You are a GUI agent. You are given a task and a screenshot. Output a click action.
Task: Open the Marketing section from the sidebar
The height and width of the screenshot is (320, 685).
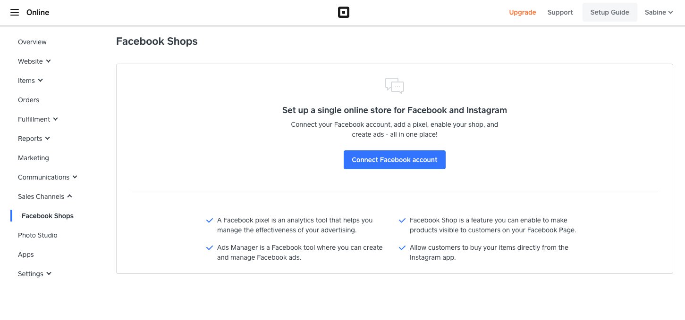tap(33, 157)
